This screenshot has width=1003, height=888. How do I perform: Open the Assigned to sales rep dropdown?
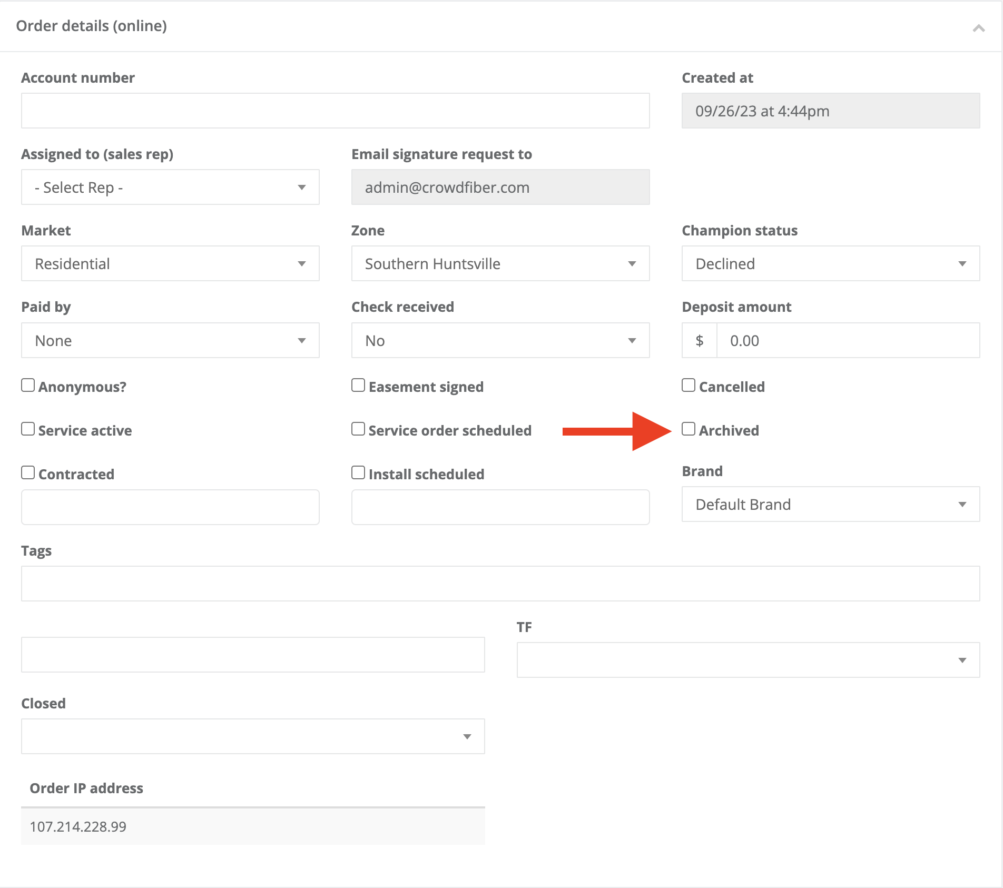(170, 188)
